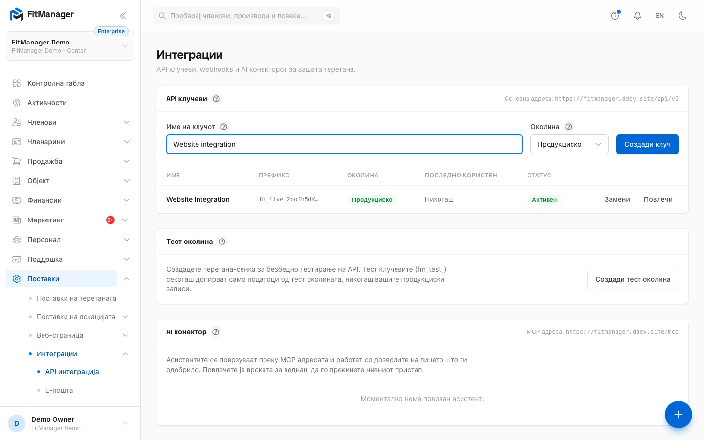Collapse the Поставки section chevron
704x440 pixels.
pyautogui.click(x=127, y=279)
